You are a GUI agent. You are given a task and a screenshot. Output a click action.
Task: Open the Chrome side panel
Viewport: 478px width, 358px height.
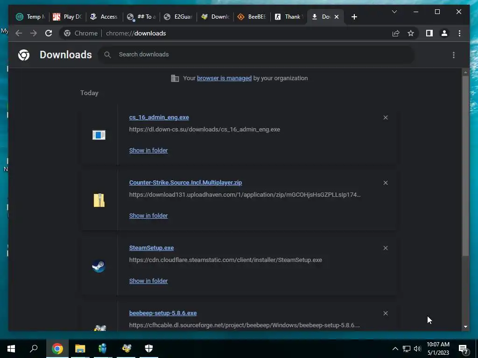(429, 33)
